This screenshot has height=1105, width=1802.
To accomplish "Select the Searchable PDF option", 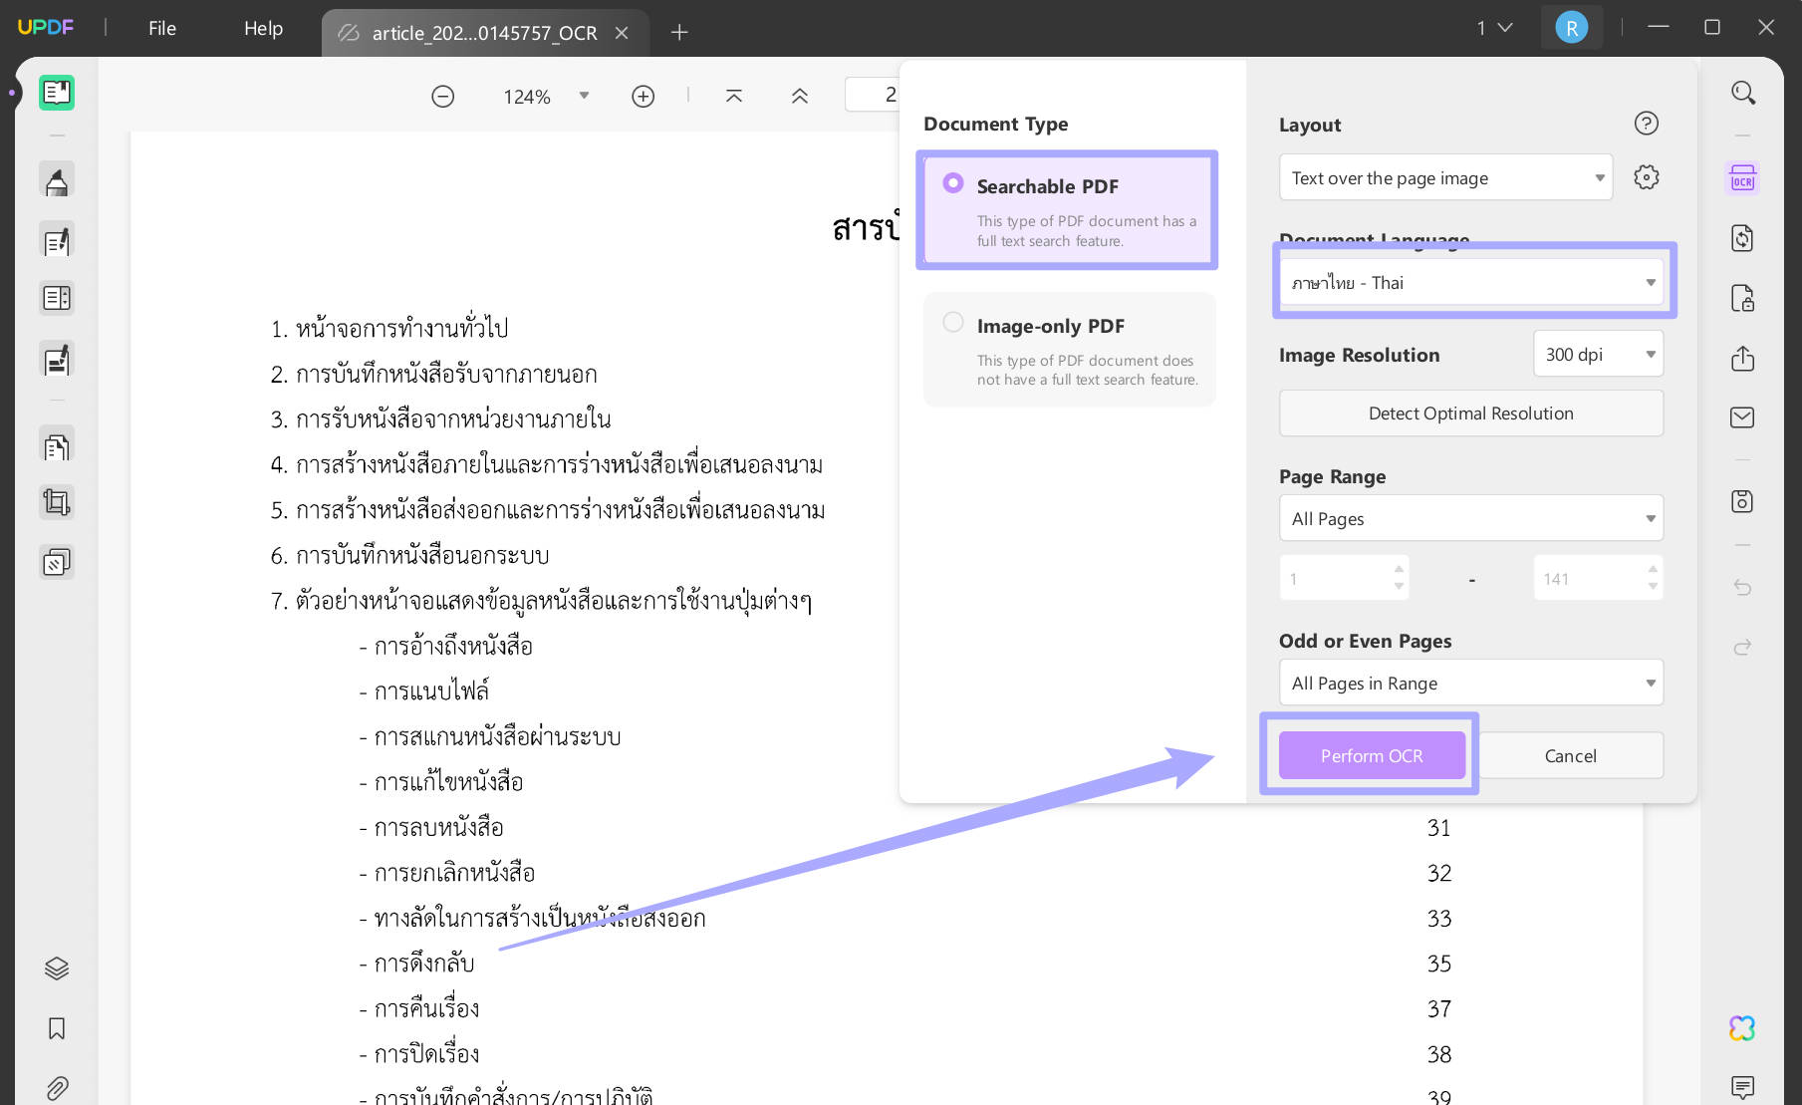I will point(1066,209).
